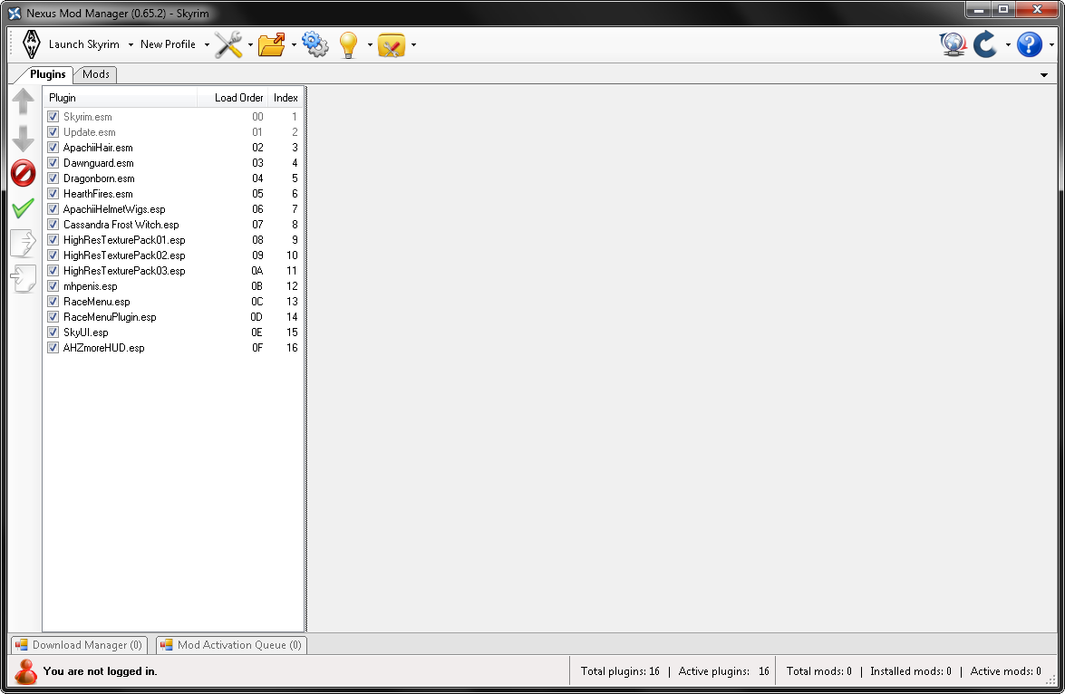
Task: Select the Update.esm row
Action: tap(173, 132)
